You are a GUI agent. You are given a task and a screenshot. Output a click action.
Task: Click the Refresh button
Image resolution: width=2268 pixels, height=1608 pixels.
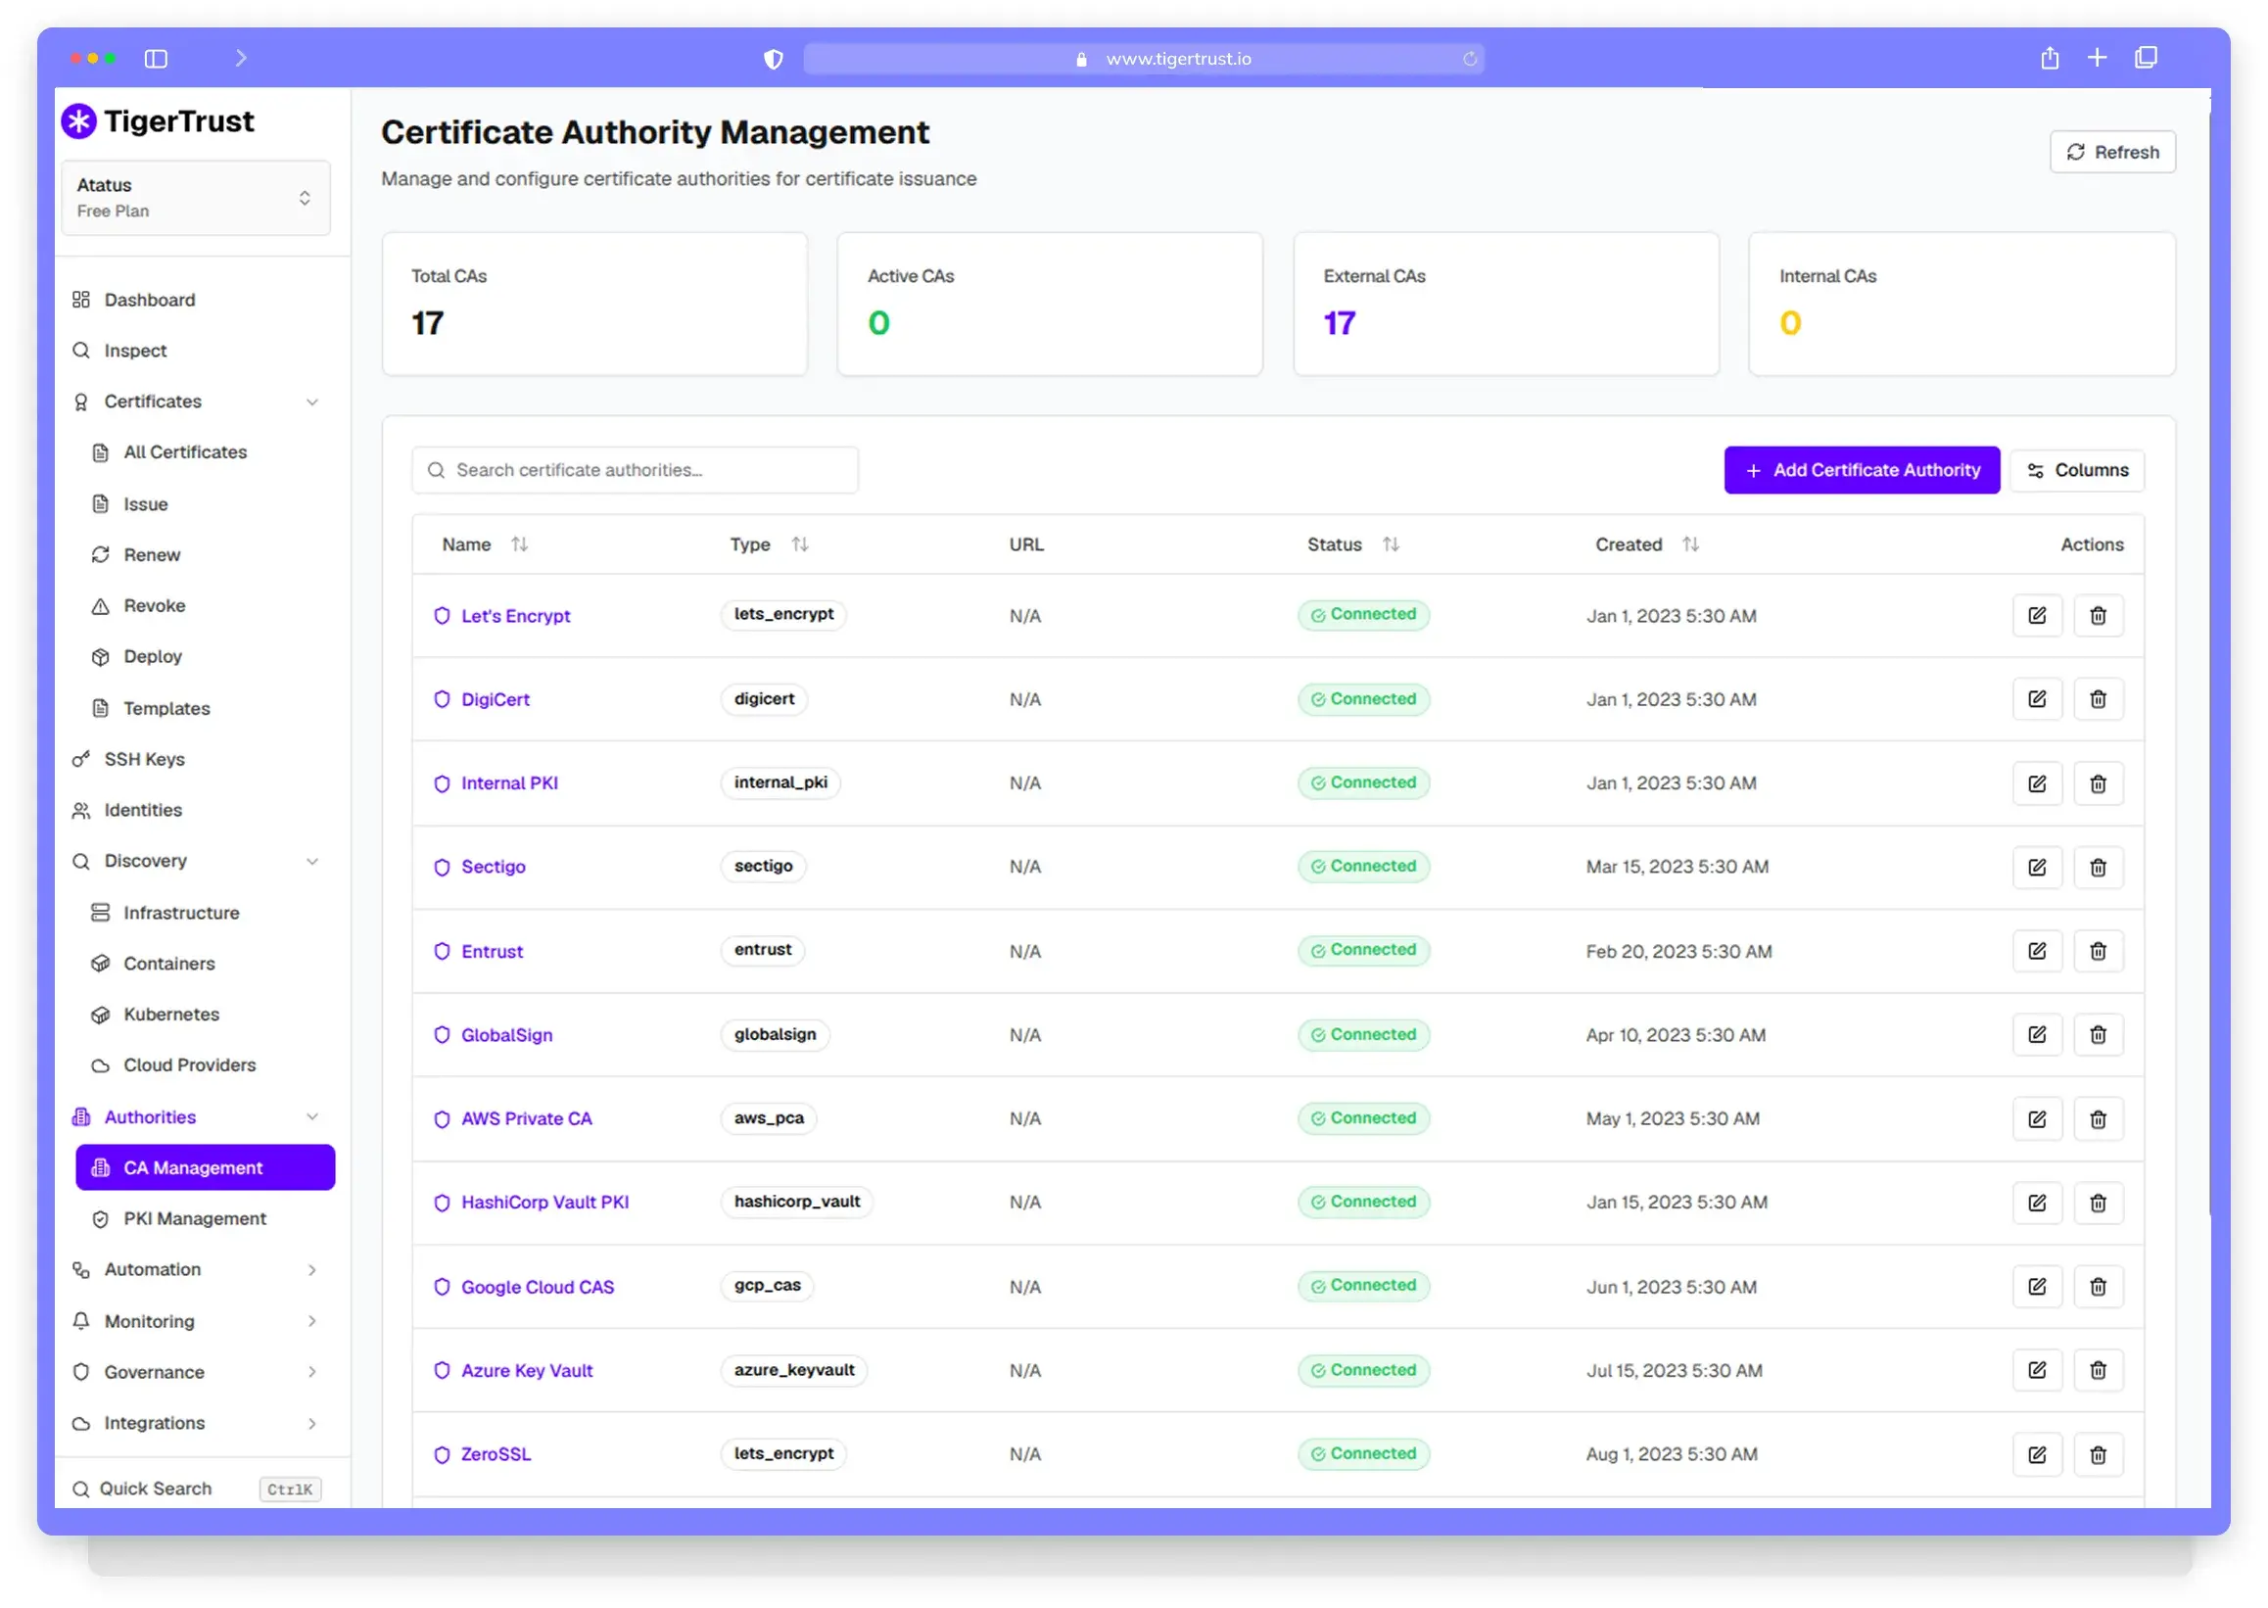coord(2111,152)
